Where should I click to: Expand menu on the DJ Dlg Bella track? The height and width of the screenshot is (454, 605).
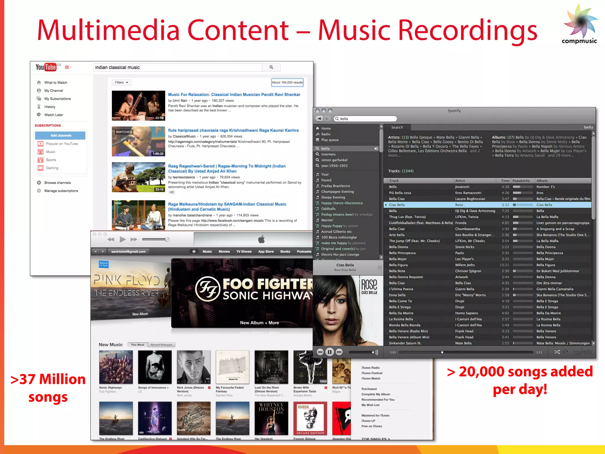click(451, 211)
